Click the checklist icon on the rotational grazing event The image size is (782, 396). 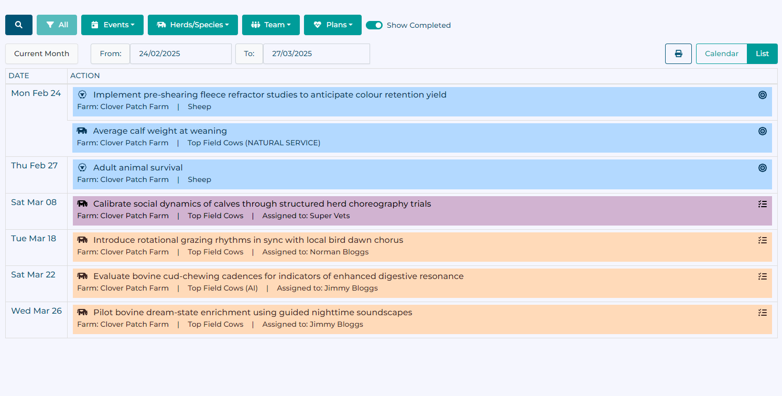click(763, 240)
